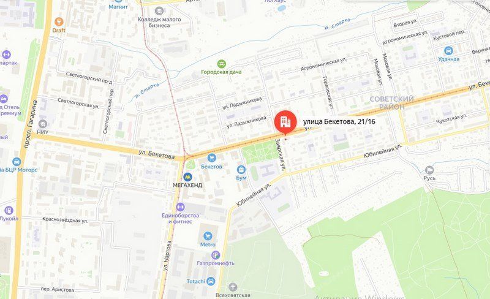Image resolution: width=490 pixels, height=299 pixels.
Task: Open the МЕГАХЕНД store marker
Action: [x=187, y=177]
